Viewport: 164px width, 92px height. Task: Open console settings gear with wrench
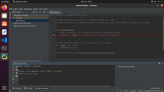13,79
